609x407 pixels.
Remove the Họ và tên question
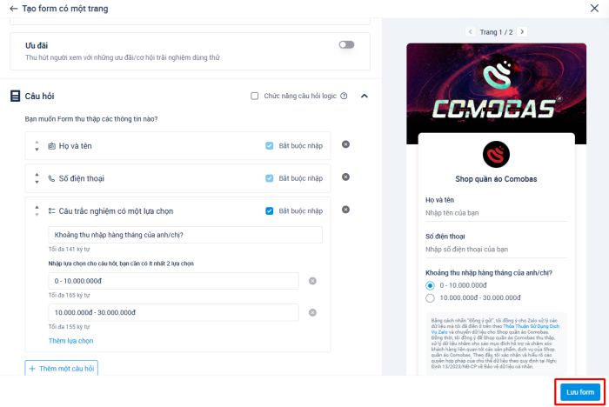click(x=345, y=144)
